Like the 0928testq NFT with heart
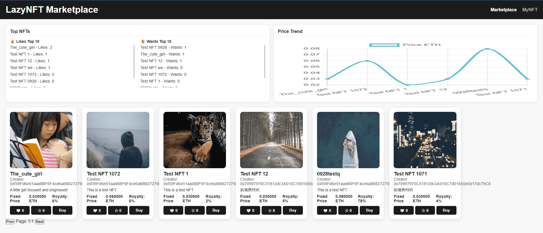The height and width of the screenshot is (233, 543). click(x=327, y=210)
